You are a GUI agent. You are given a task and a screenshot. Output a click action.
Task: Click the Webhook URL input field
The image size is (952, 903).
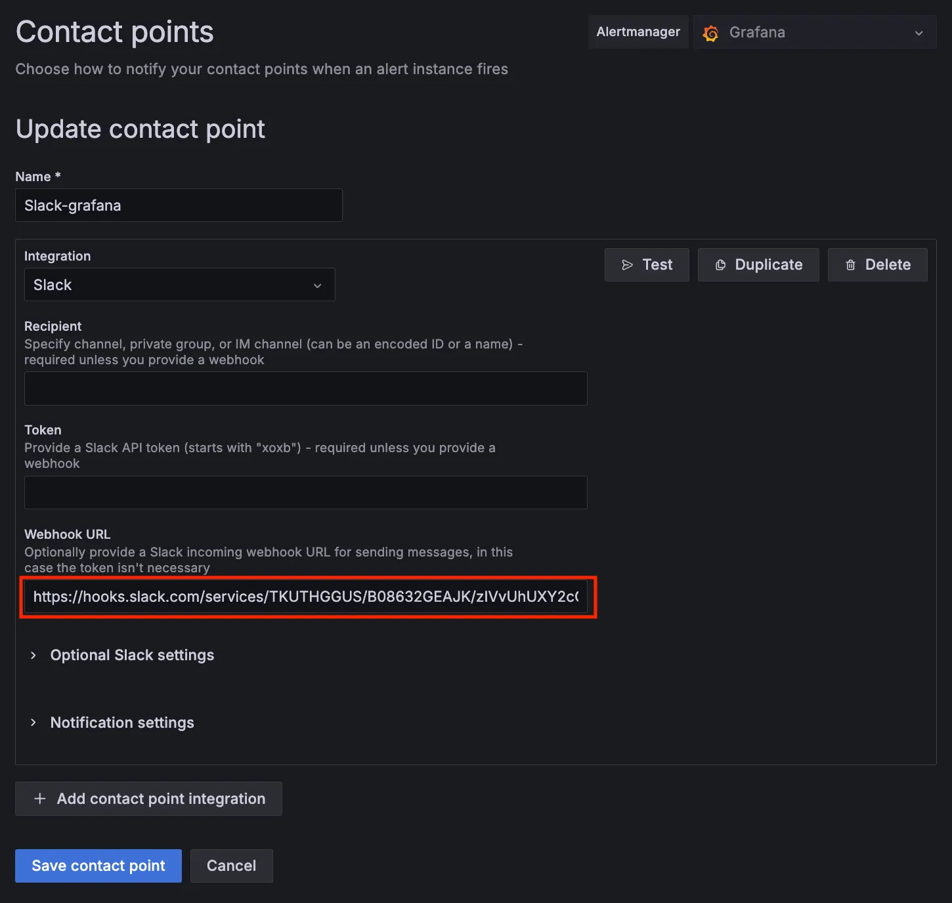point(305,597)
